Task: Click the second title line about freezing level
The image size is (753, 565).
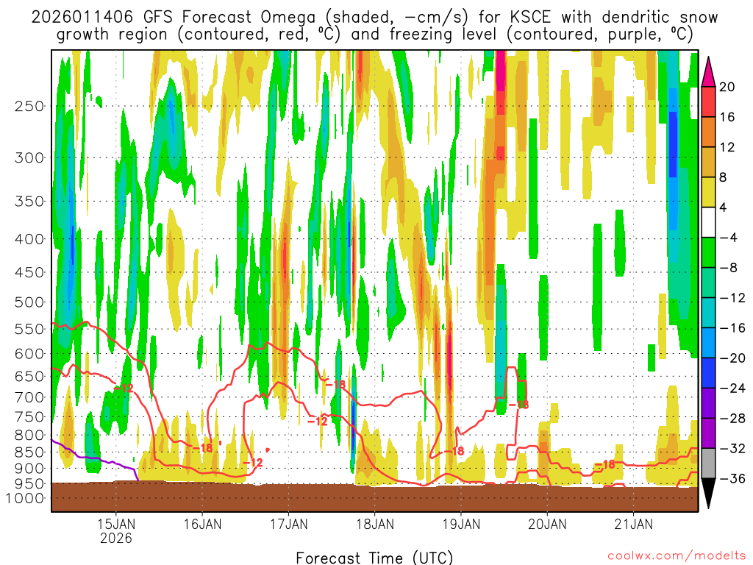Action: tap(374, 35)
